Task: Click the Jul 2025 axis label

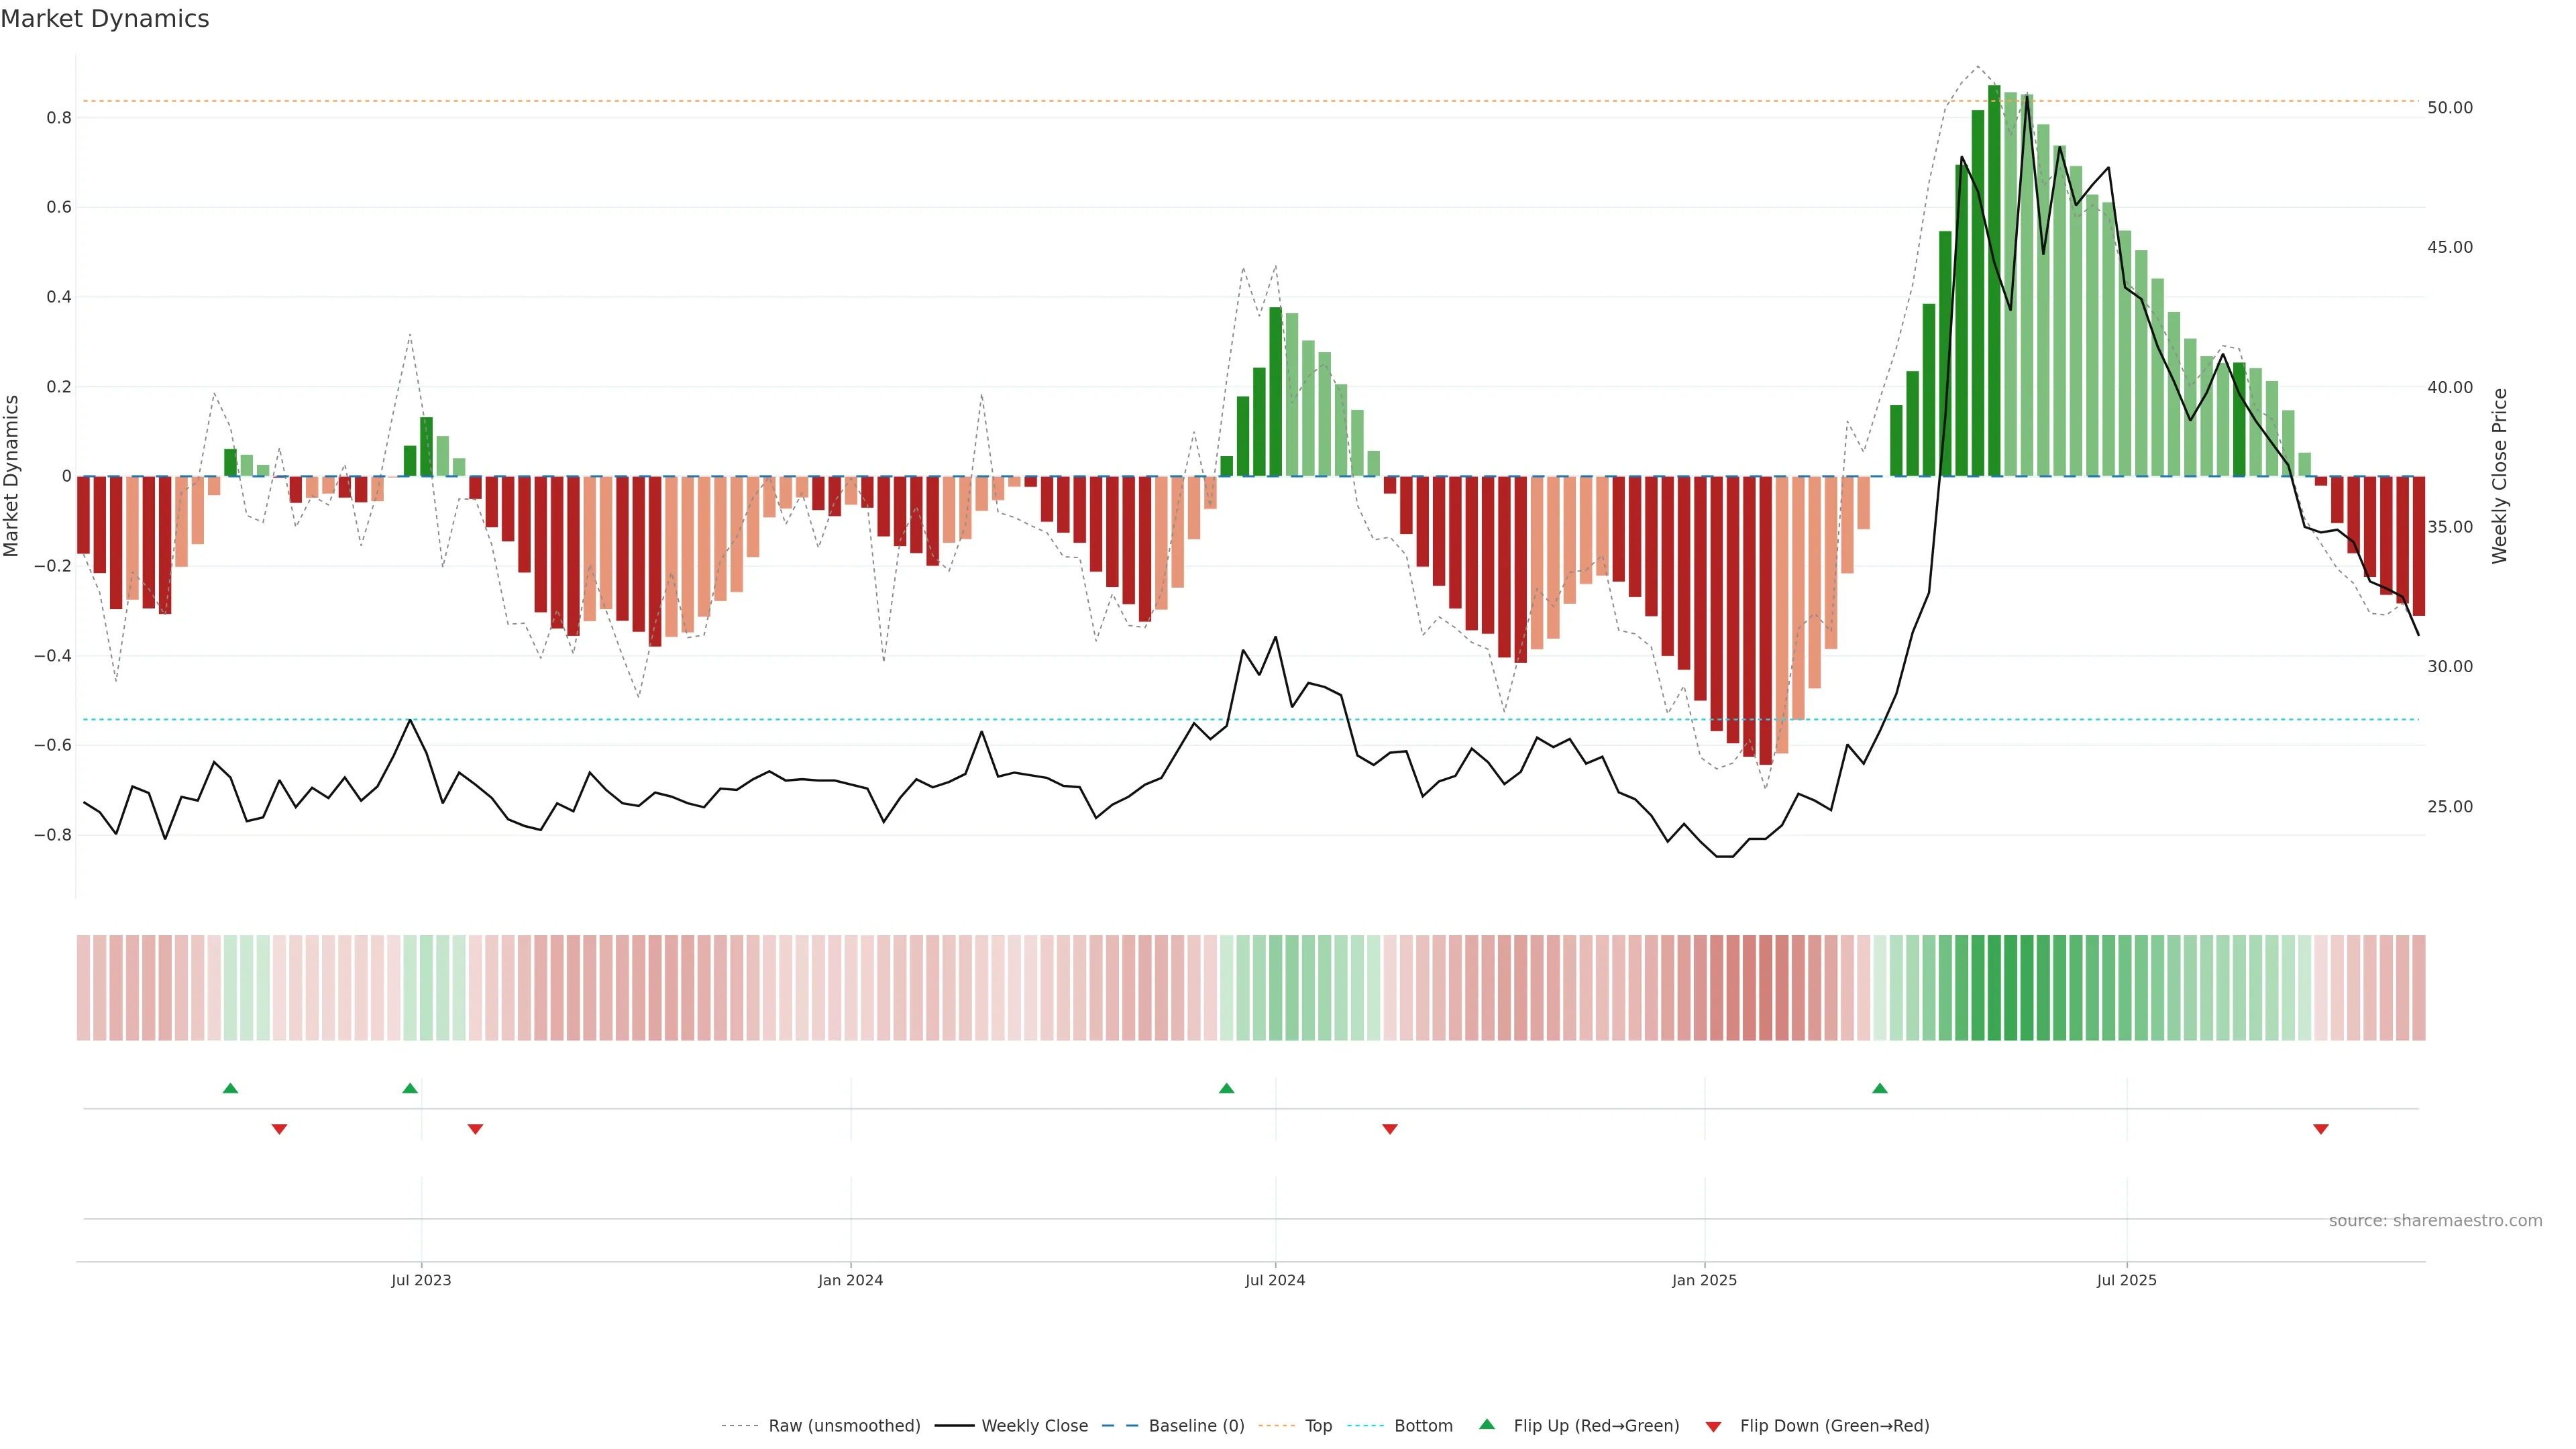Action: coord(2126,1280)
